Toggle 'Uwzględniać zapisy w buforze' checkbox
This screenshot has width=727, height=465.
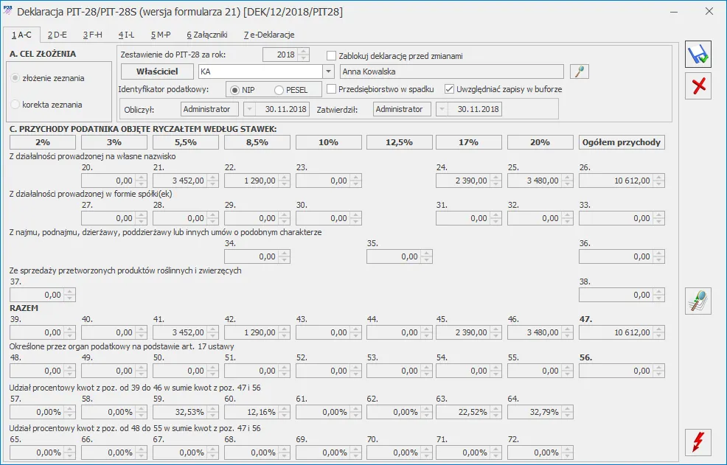click(x=449, y=89)
